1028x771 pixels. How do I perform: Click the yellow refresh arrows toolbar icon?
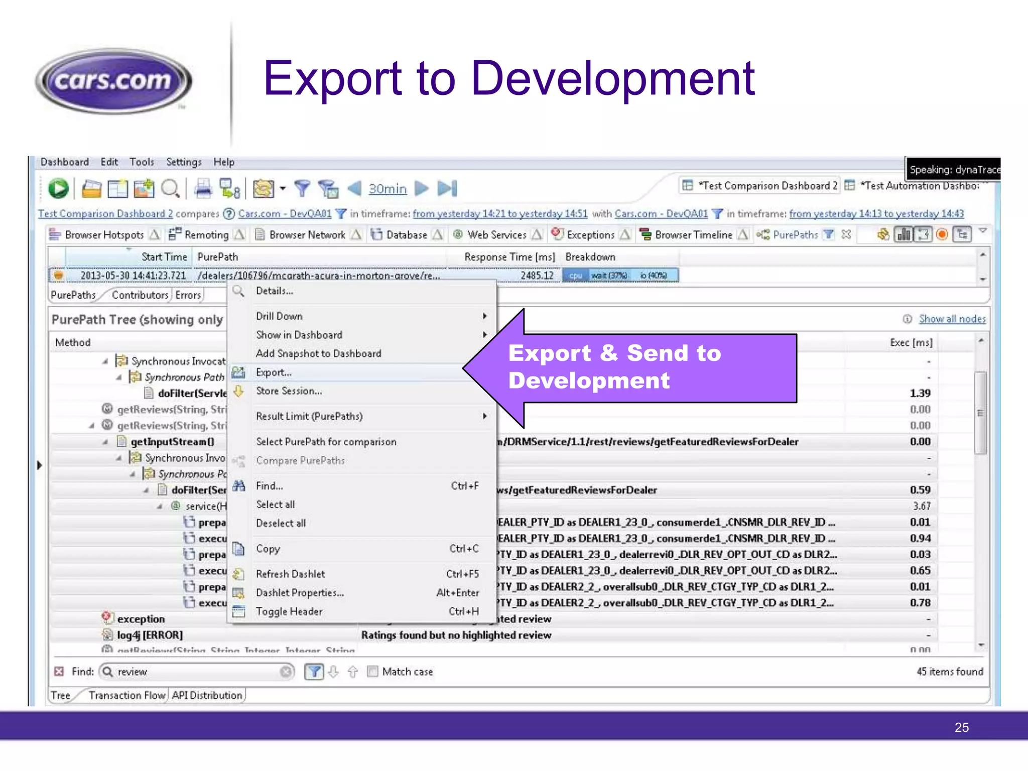pos(264,189)
